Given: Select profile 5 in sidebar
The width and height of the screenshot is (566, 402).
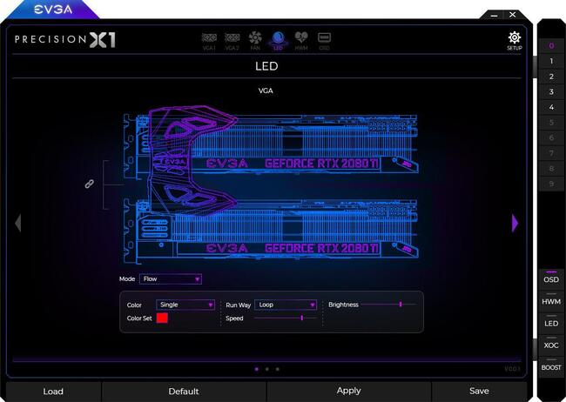Looking at the screenshot, I should tap(551, 123).
